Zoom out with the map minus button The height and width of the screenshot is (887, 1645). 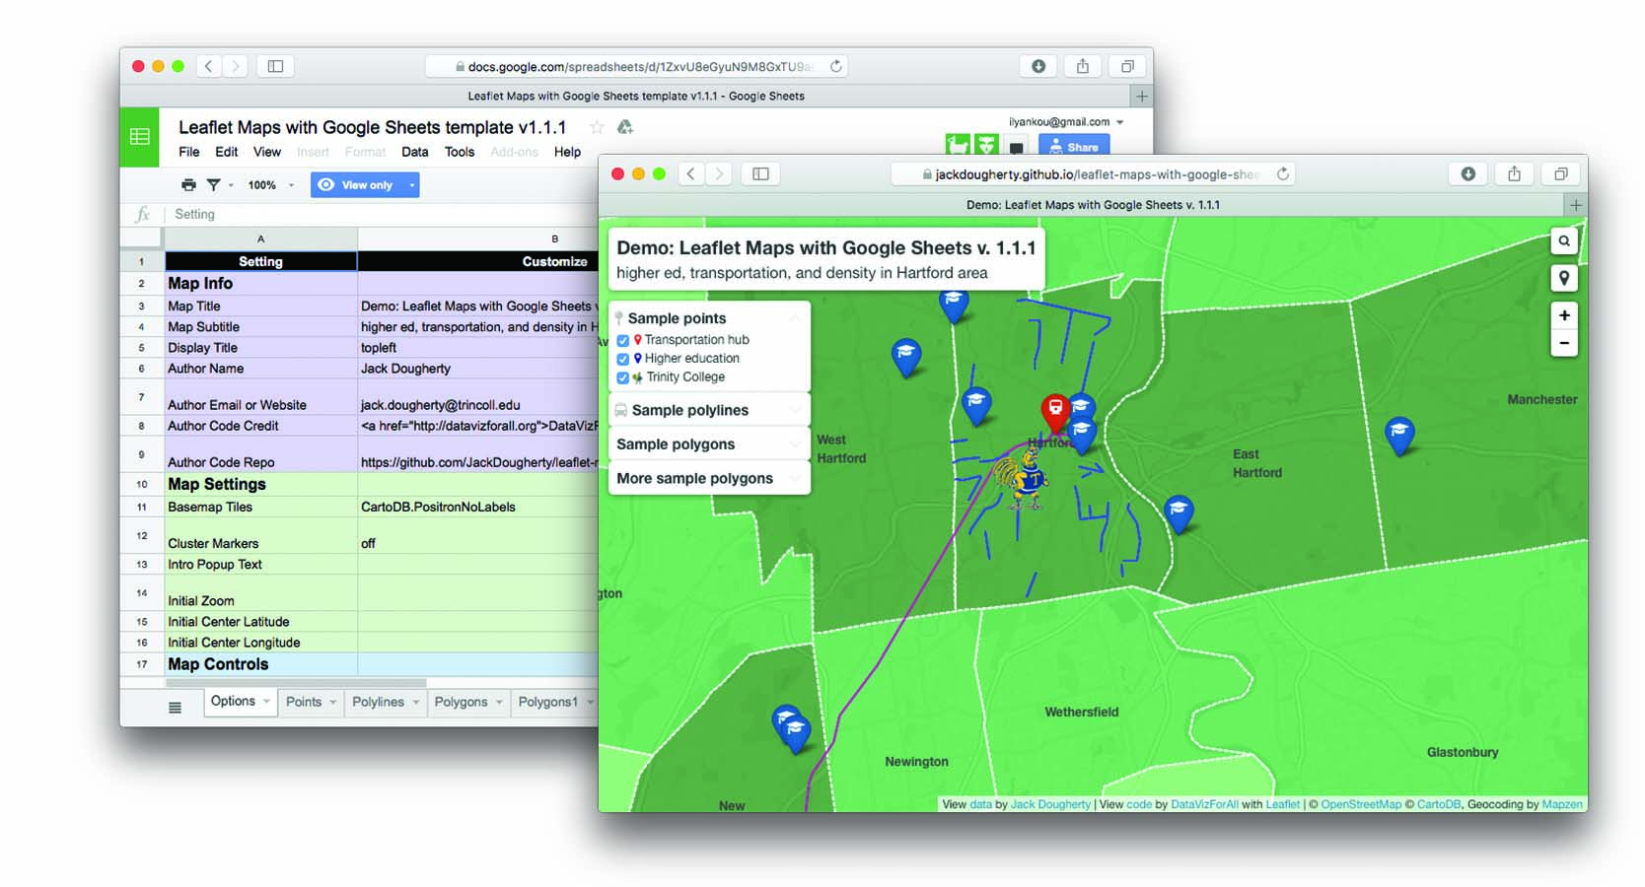coord(1564,343)
